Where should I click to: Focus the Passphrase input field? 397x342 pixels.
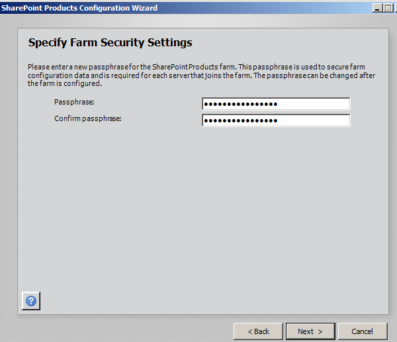tap(275, 104)
